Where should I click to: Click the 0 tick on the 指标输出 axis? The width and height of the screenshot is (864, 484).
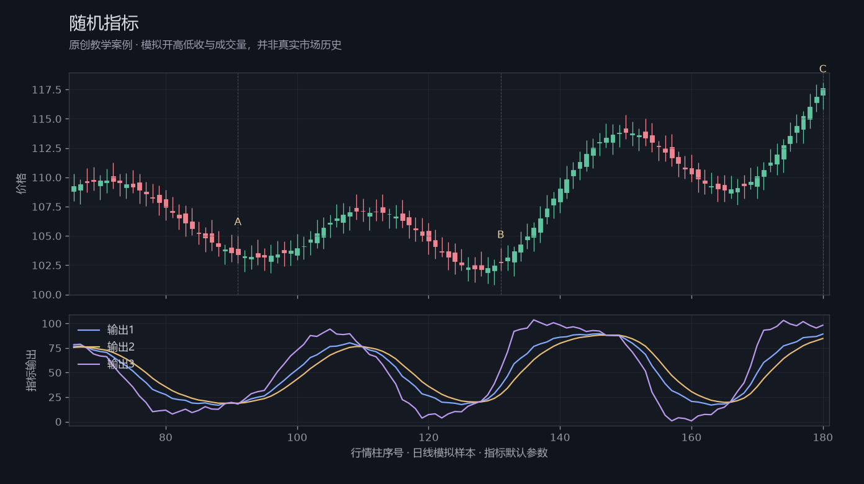tap(58, 422)
